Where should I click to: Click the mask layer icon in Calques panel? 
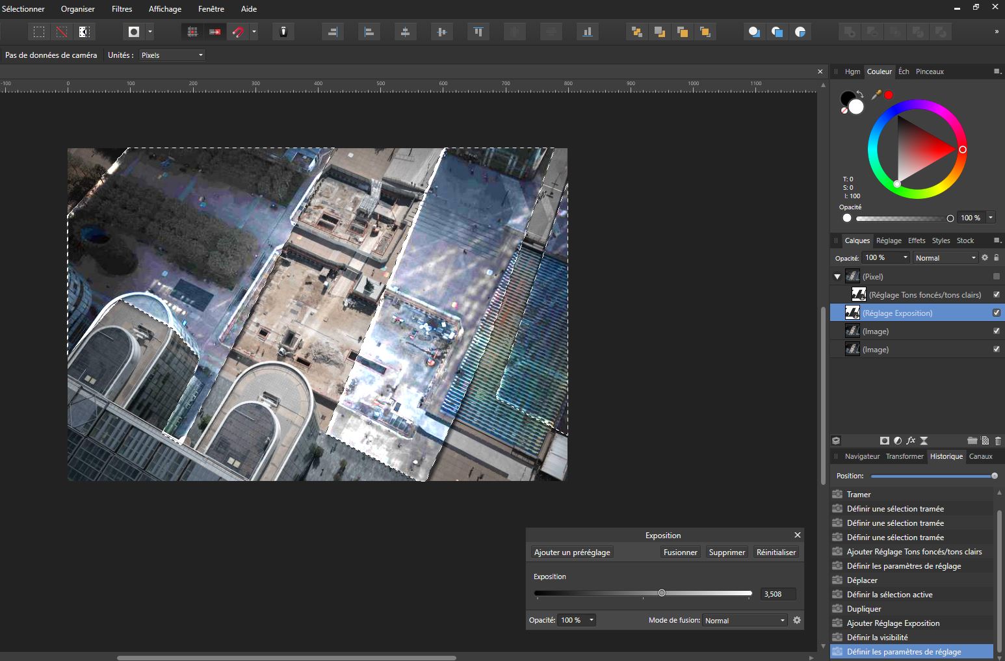tap(884, 441)
